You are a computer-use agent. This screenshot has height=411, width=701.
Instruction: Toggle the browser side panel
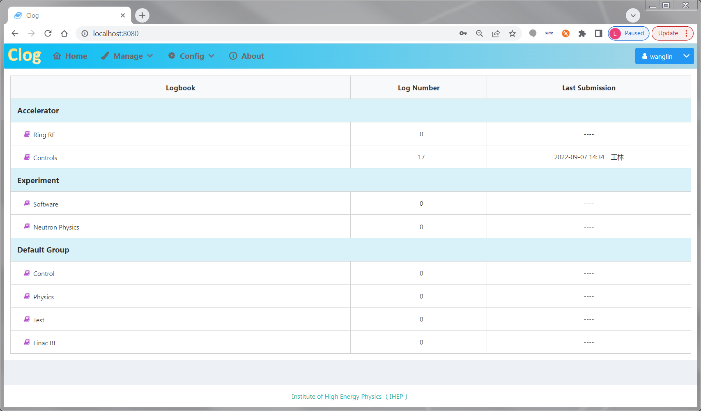[x=598, y=33]
